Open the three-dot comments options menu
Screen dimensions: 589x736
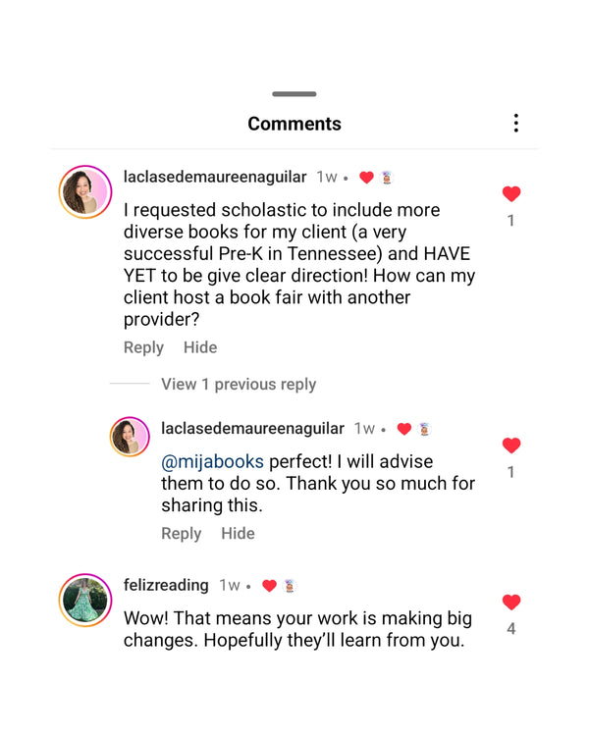coord(515,124)
